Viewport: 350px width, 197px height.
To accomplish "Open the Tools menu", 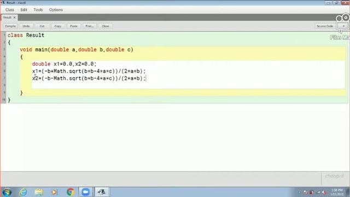I will coord(38,10).
